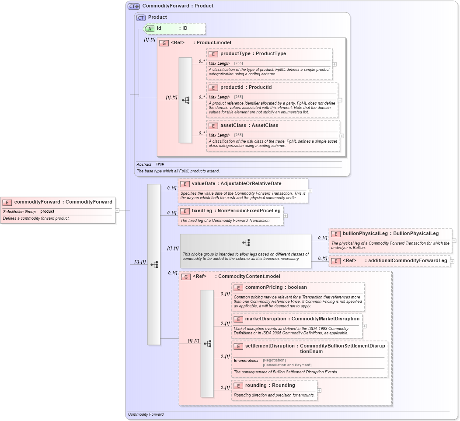Viewport: 460px width, 421px height.
Task: Select the productType : ProductType label
Action: [253, 54]
